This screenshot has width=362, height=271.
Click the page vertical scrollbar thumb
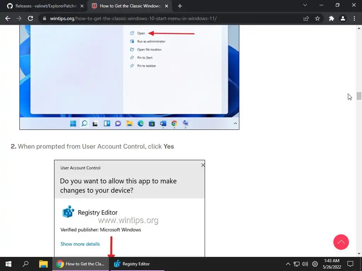(359, 96)
